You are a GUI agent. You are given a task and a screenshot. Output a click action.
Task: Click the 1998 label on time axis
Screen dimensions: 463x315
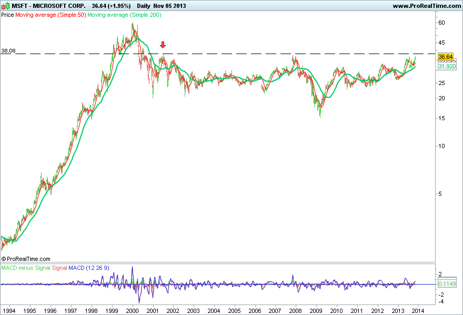coord(91,311)
